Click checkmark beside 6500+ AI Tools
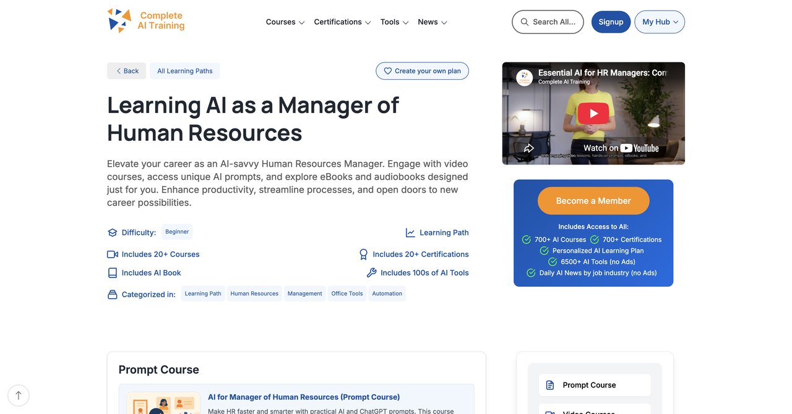Viewport: 792px width, 414px height. pyautogui.click(x=553, y=262)
